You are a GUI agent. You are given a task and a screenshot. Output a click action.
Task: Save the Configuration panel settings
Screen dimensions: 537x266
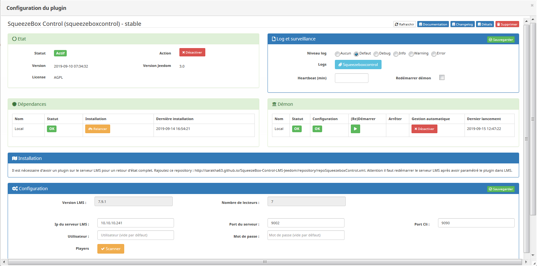coord(501,189)
